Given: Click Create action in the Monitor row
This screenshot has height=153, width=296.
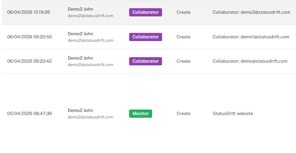Looking at the screenshot, I should coord(183,114).
